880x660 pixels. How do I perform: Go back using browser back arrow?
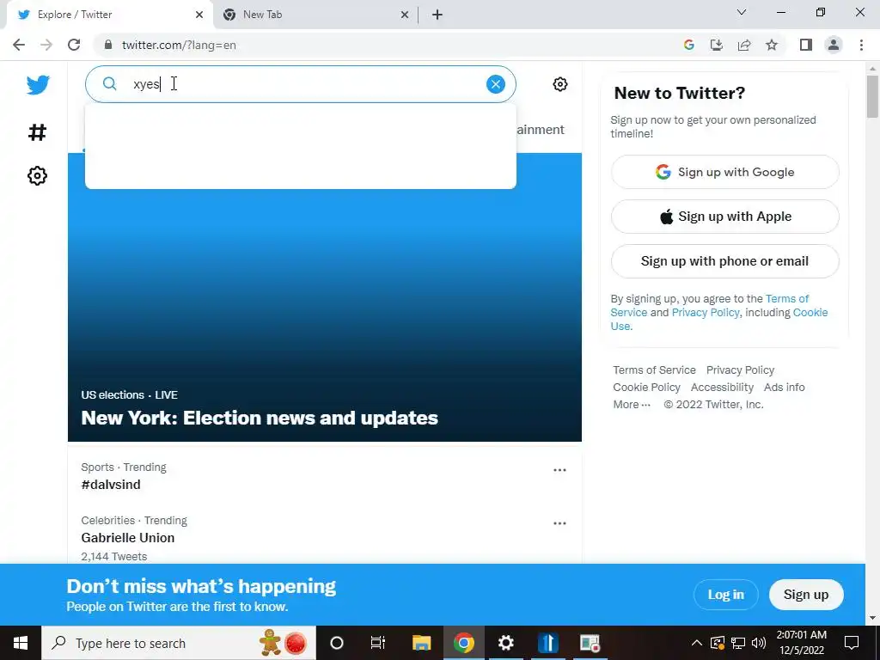tap(19, 45)
